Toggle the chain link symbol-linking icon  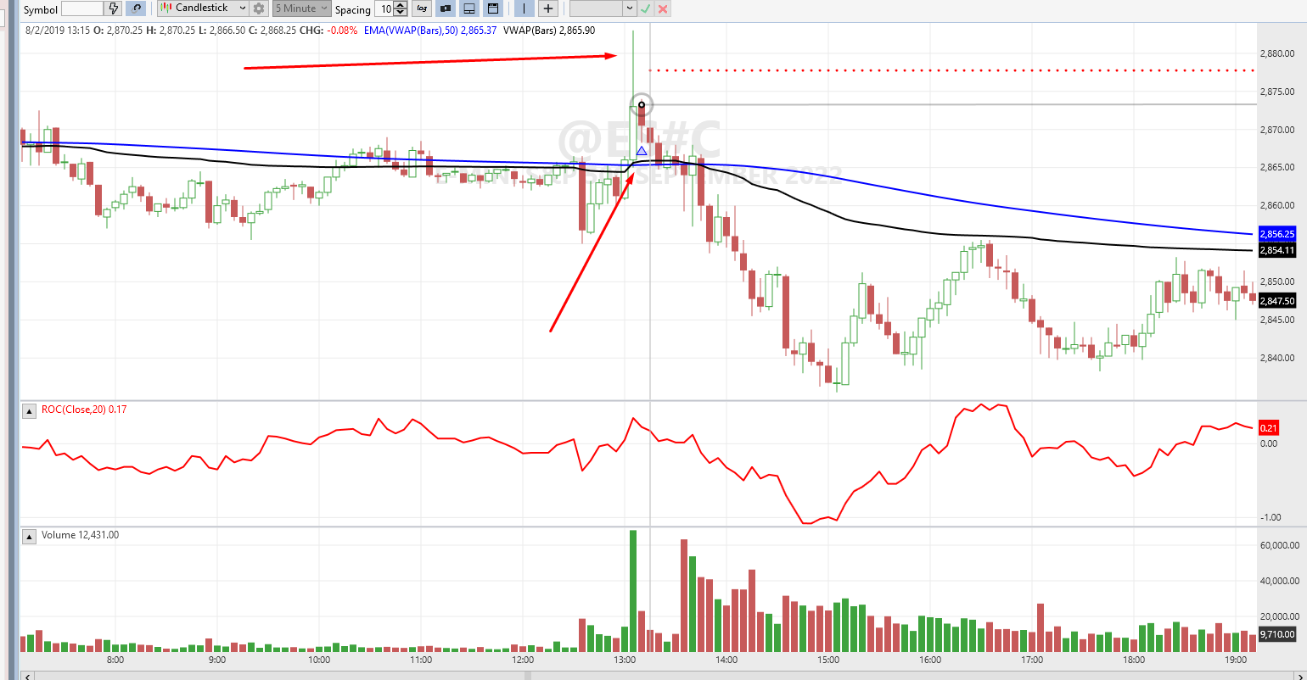(136, 8)
